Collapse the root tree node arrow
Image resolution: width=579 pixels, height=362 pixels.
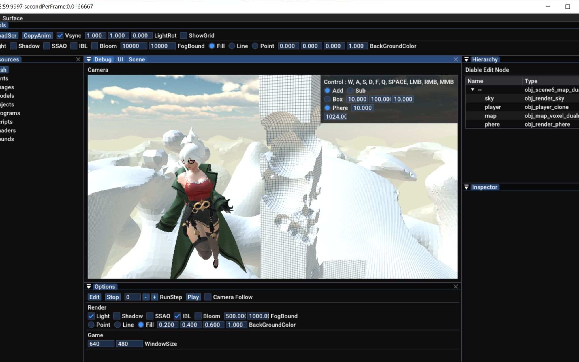point(473,90)
